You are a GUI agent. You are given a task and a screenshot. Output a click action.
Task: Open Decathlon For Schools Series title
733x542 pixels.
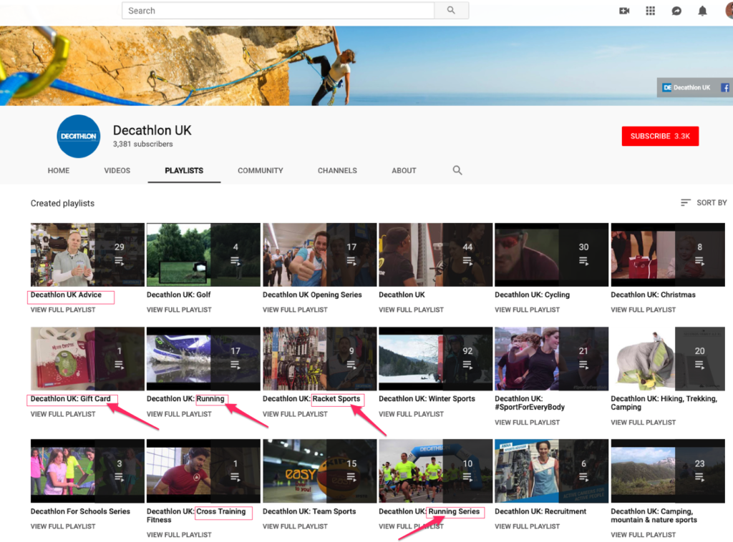80,511
